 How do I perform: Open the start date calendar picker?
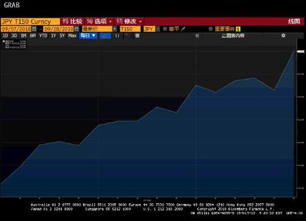34,29
